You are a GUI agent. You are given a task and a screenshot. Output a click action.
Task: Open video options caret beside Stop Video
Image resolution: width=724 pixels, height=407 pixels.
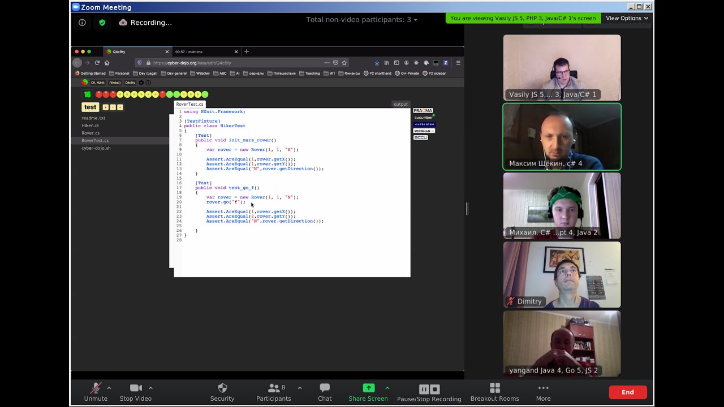click(x=150, y=388)
